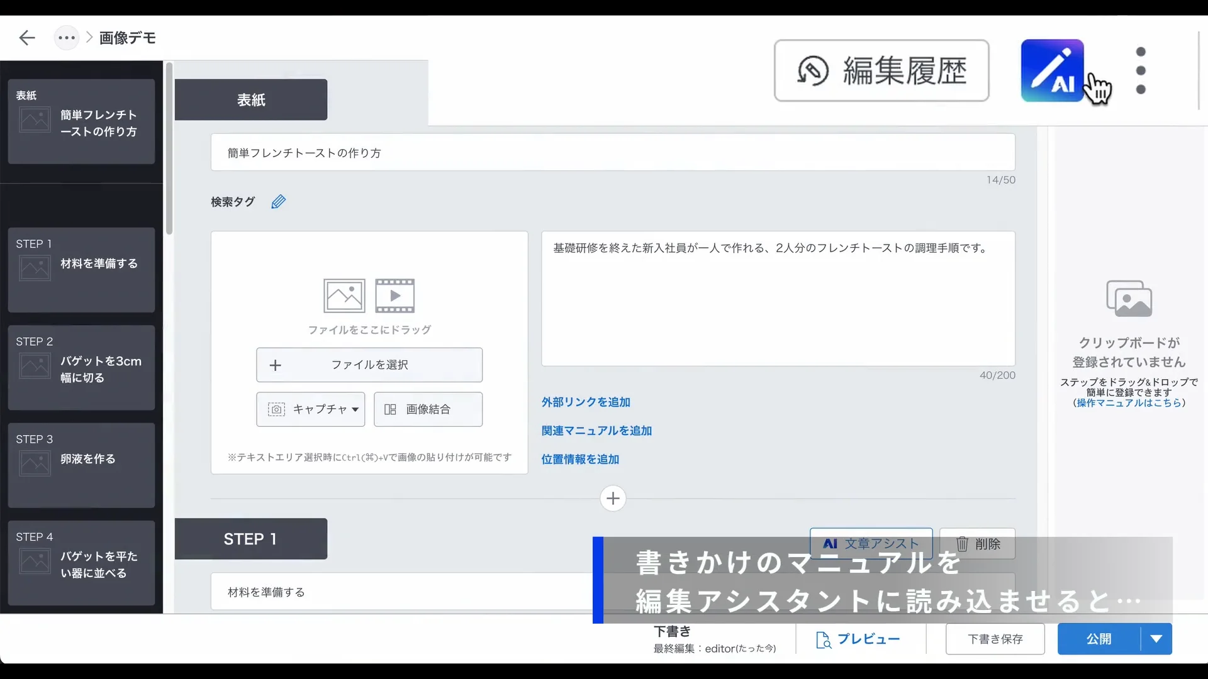This screenshot has height=679, width=1208.
Task: Switch to the 表紙 section in the sidebar
Action: tap(81, 121)
